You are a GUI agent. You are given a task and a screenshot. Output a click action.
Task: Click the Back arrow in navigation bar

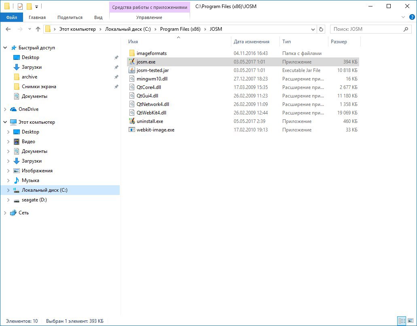coord(8,29)
